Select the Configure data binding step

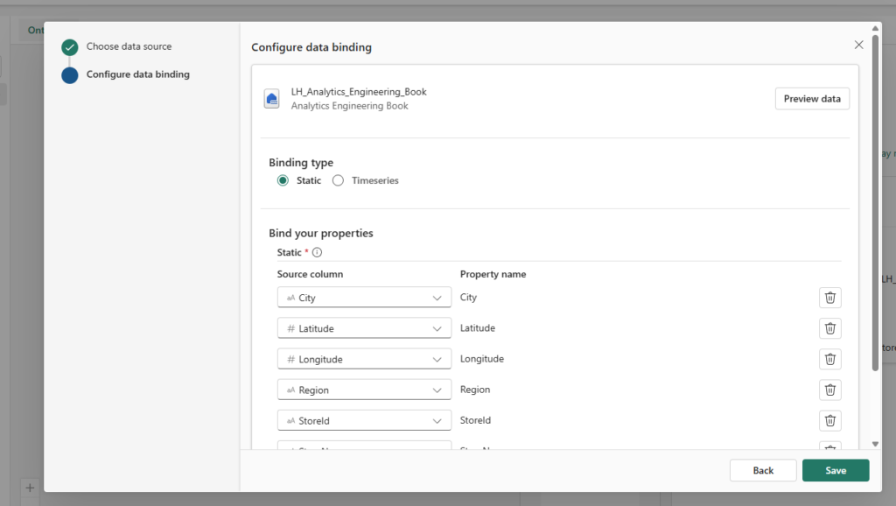click(x=137, y=74)
